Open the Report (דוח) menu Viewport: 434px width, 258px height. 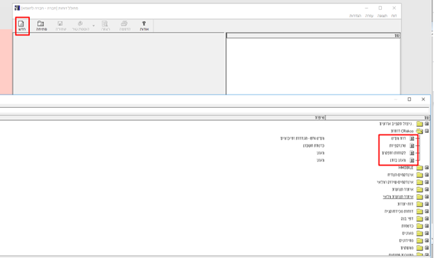394,16
